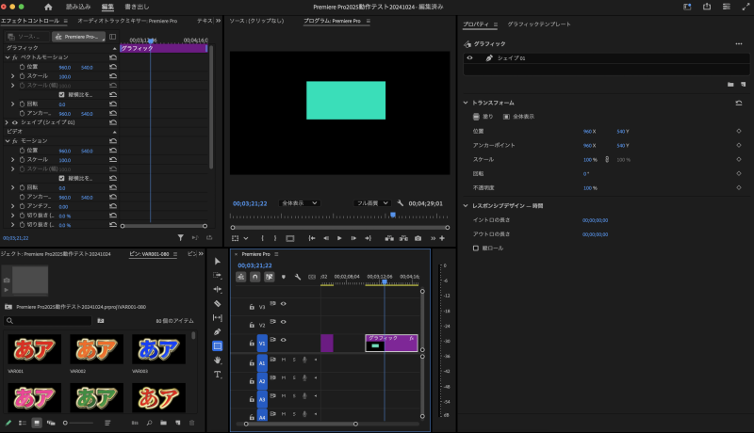
Task: Toggle 縦横比 checkbox under モーション
Action: coord(61,178)
